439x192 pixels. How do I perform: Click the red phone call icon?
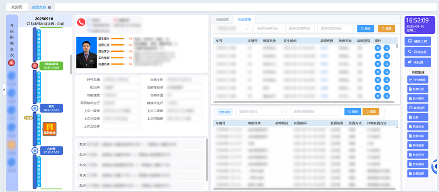pos(80,22)
